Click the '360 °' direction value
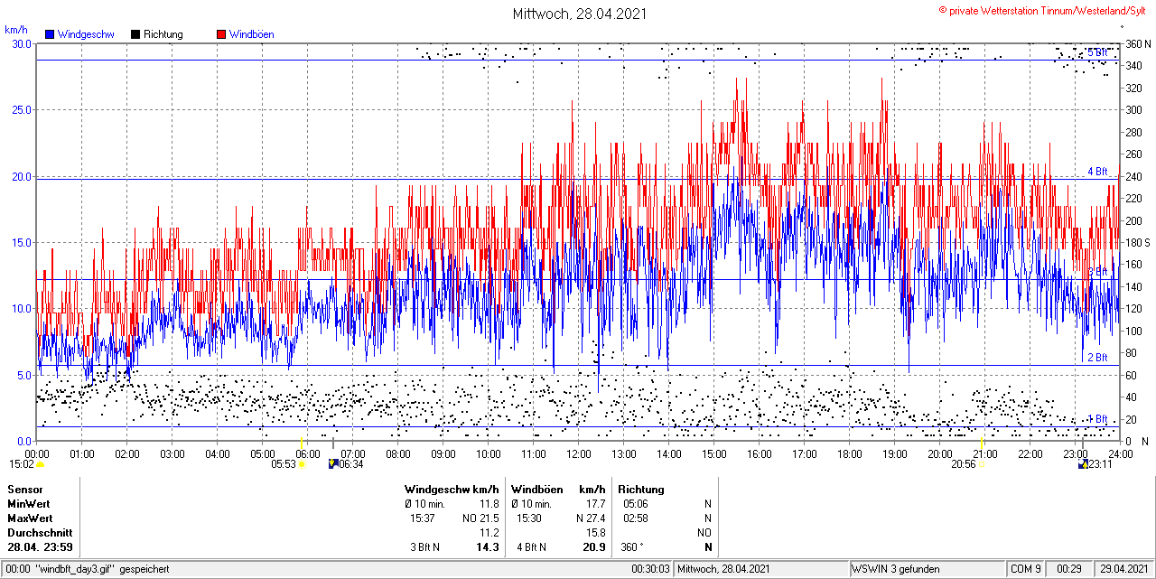1156x579 pixels. tap(634, 546)
